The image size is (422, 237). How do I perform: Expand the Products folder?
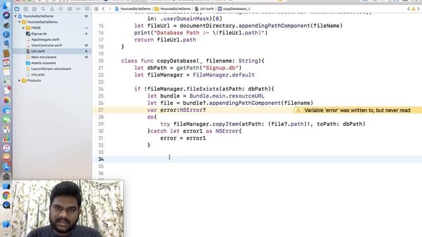coord(19,80)
